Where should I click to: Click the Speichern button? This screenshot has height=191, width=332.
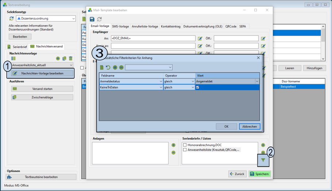click(x=259, y=174)
